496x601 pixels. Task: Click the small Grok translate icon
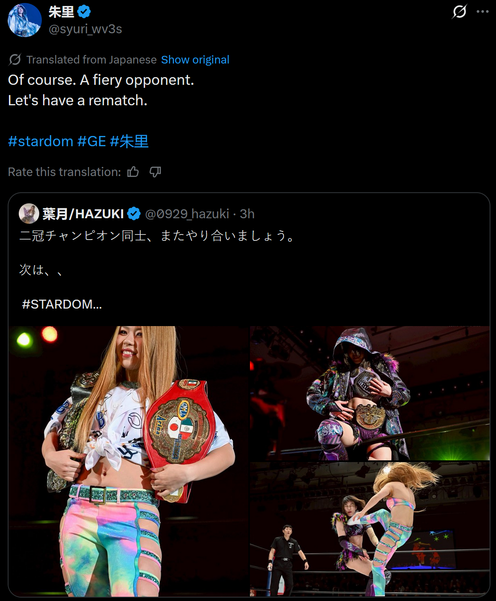click(x=15, y=60)
